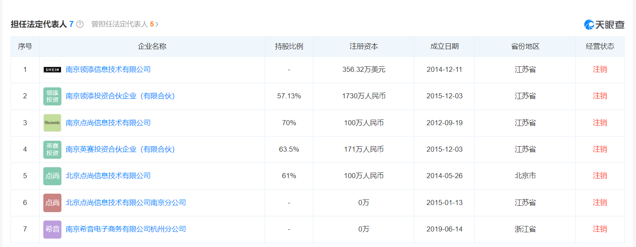
Task: Open 北京点尚信息技术有限公司南京分公司 link
Action: [126, 203]
